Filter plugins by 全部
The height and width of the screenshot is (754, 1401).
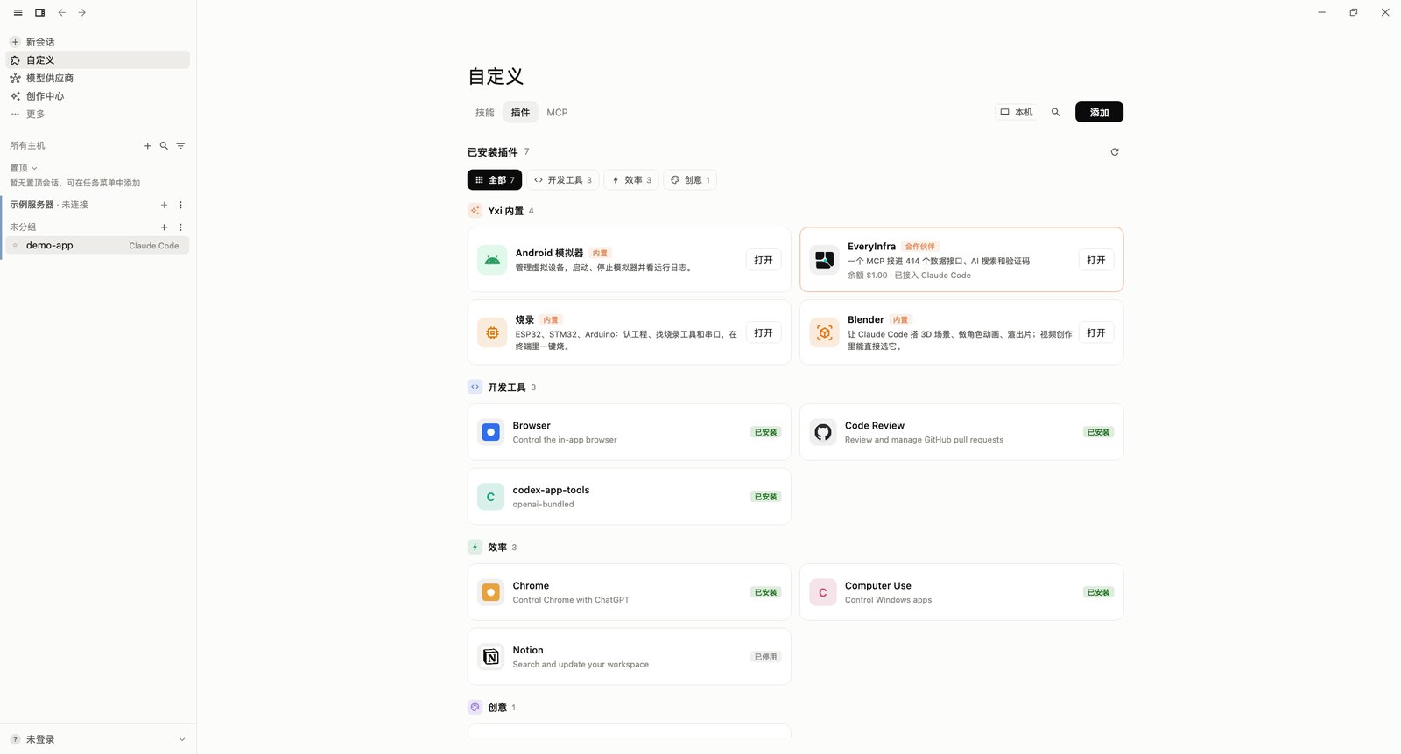click(x=495, y=180)
